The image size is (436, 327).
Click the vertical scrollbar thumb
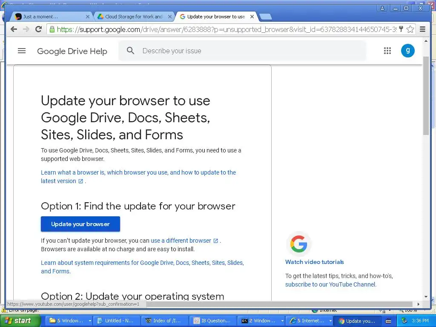pyautogui.click(x=426, y=96)
